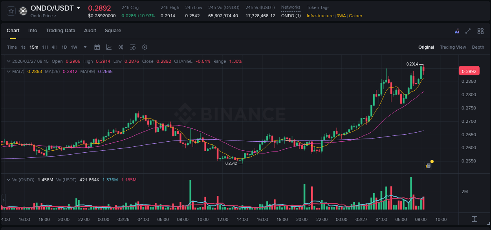Select the calendar time-range icon
The width and height of the screenshot is (491, 230).
tap(97, 47)
